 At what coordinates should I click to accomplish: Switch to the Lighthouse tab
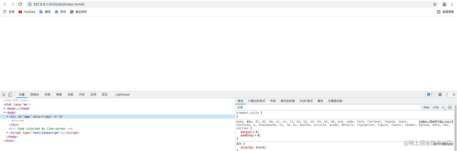(x=122, y=94)
